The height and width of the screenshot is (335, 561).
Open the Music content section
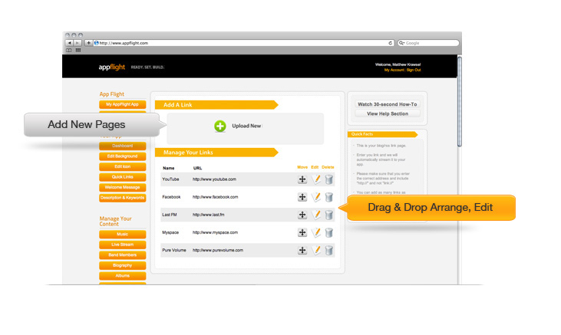coord(122,234)
